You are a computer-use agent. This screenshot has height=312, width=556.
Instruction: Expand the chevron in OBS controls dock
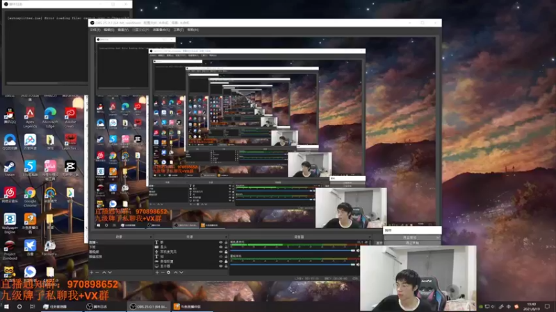coord(439,238)
